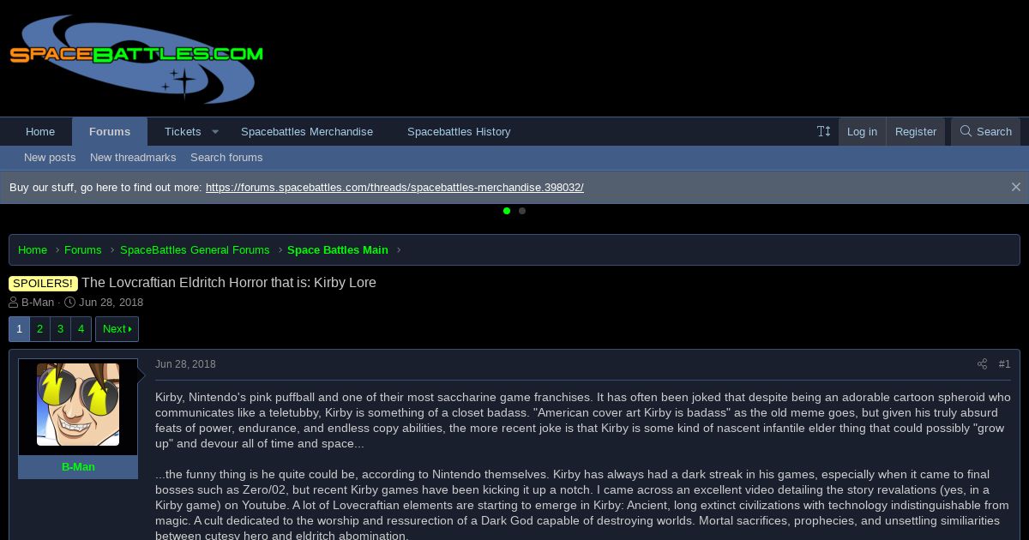Go to the Next page
The width and height of the screenshot is (1029, 540).
(x=117, y=329)
